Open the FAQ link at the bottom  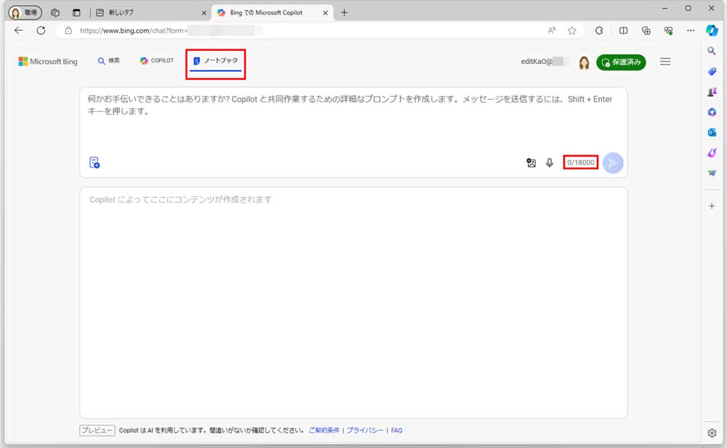coord(395,430)
